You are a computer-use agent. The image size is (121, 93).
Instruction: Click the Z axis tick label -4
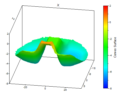coord(7,64)
